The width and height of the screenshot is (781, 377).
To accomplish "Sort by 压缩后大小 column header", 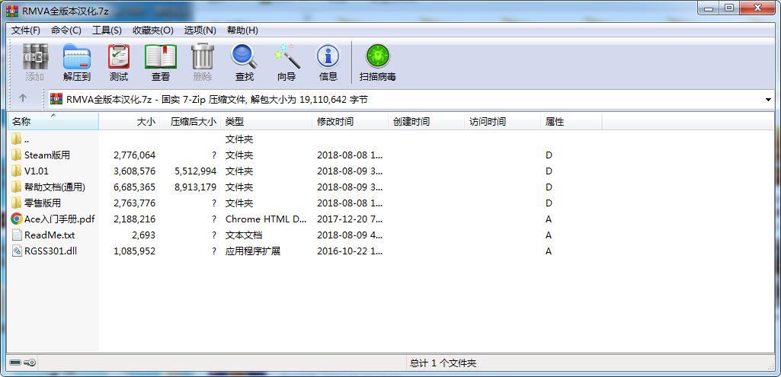I will click(190, 122).
